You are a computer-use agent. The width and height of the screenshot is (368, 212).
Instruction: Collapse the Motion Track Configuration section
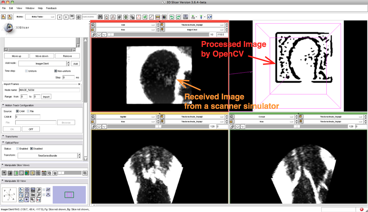pyautogui.click(x=3, y=105)
